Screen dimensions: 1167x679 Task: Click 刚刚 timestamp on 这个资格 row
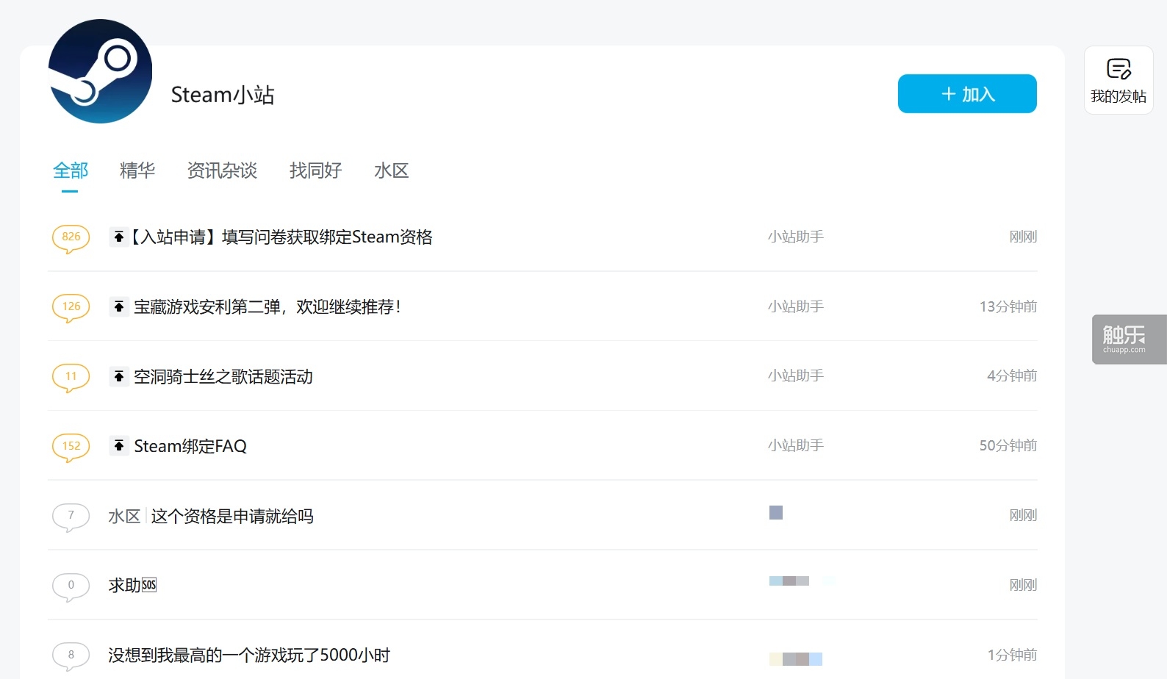[x=1023, y=515]
